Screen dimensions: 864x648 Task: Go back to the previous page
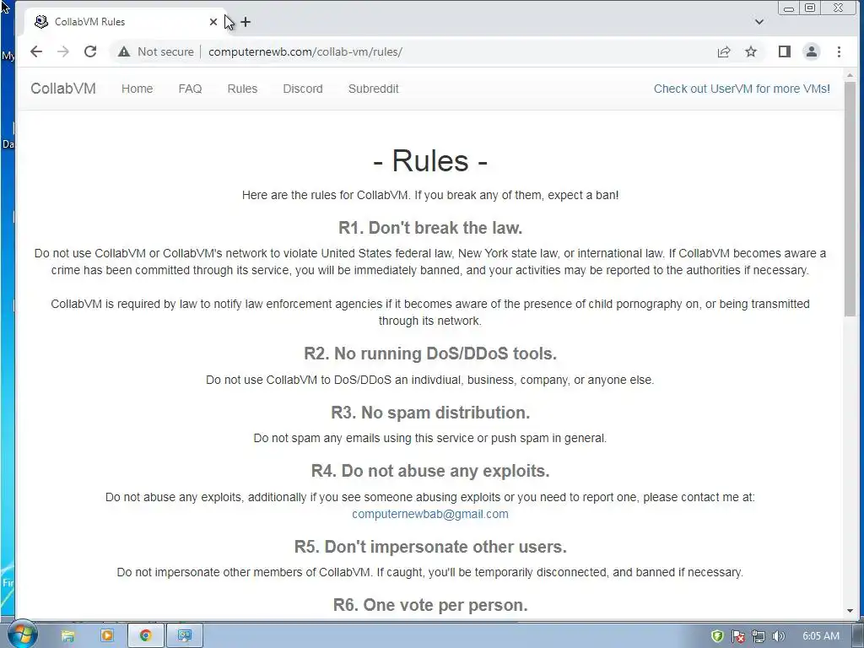point(36,51)
